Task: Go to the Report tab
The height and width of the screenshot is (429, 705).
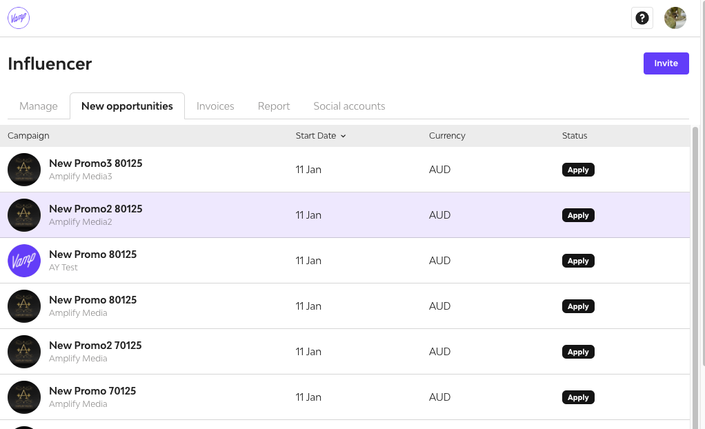Action: [x=274, y=106]
